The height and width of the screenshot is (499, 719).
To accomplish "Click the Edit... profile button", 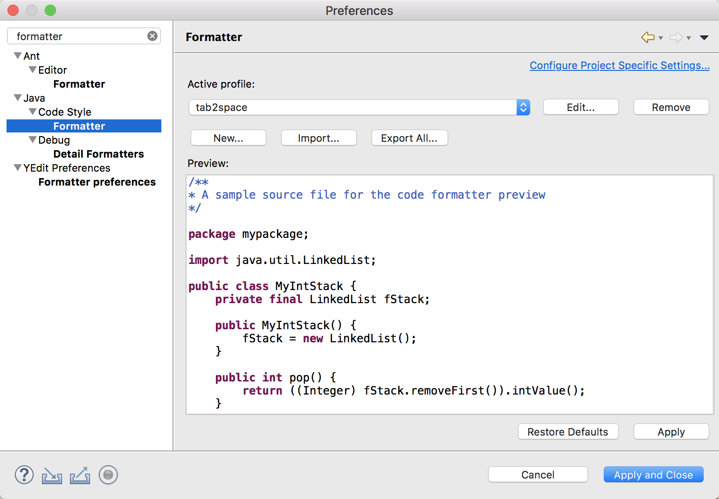I will pyautogui.click(x=581, y=107).
